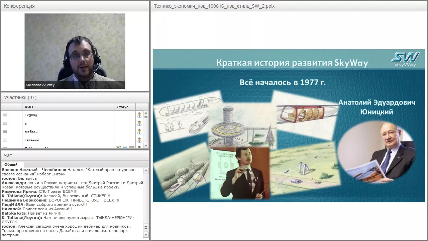Click rodion's "Беларусь" chat message
The height and width of the screenshot is (241, 428).
(x=19, y=178)
